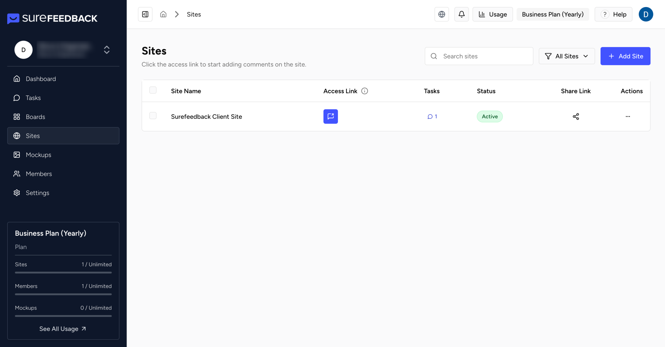The image size is (665, 347).
Task: Expand the All Sites filter dropdown
Action: pos(567,56)
